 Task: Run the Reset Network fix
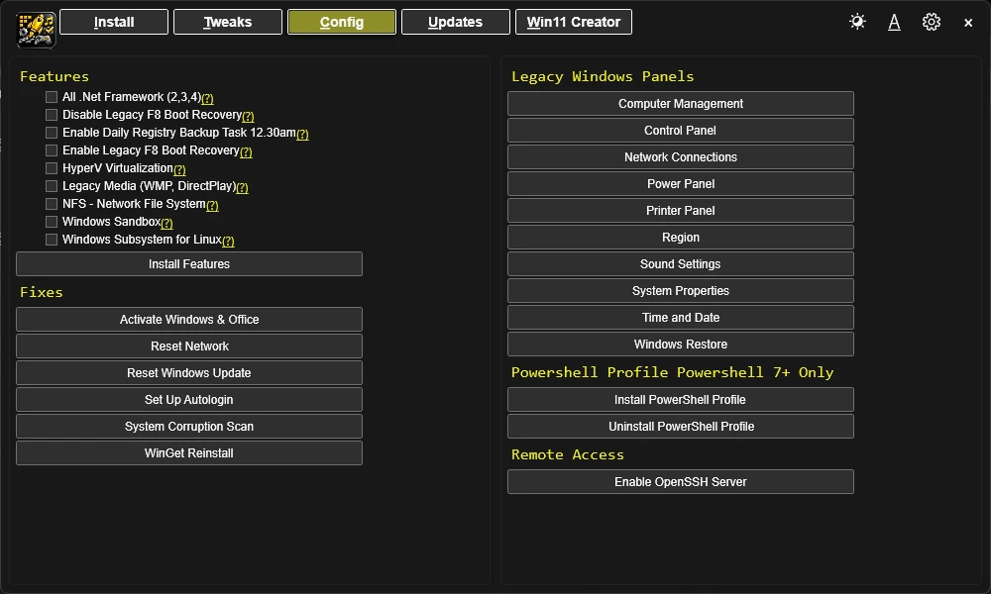coord(189,346)
